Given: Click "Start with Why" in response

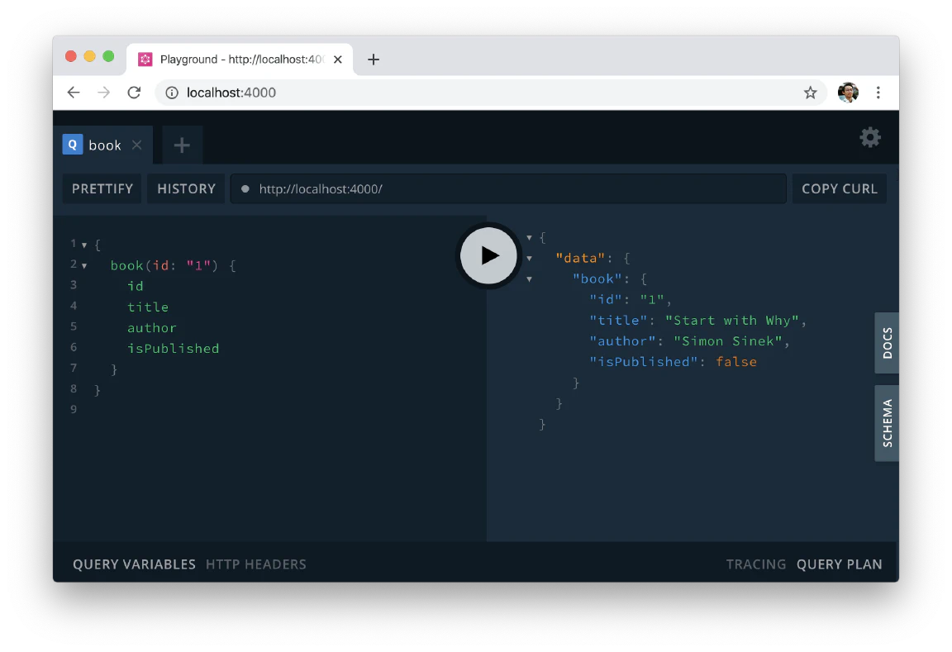Looking at the screenshot, I should pyautogui.click(x=734, y=321).
